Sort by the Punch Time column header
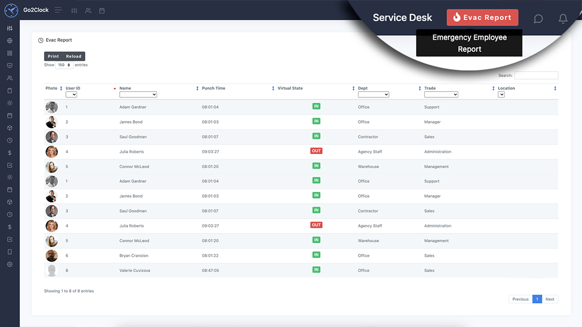 (213, 88)
